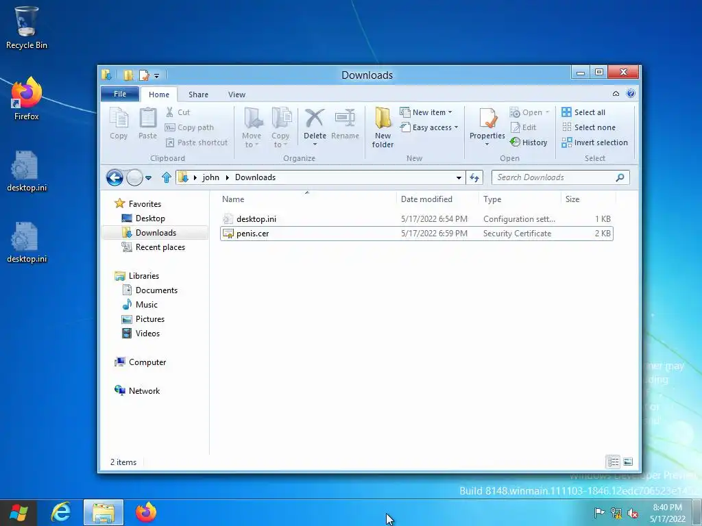
Task: Click the Cut scissors button
Action: pyautogui.click(x=178, y=112)
